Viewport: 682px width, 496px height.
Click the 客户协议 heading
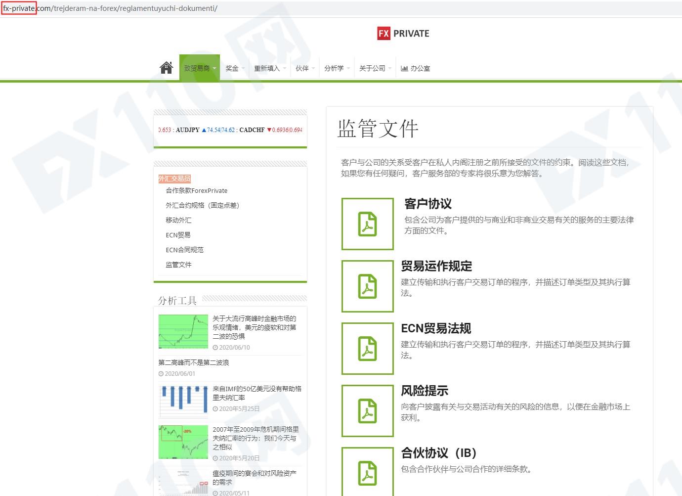(x=428, y=204)
